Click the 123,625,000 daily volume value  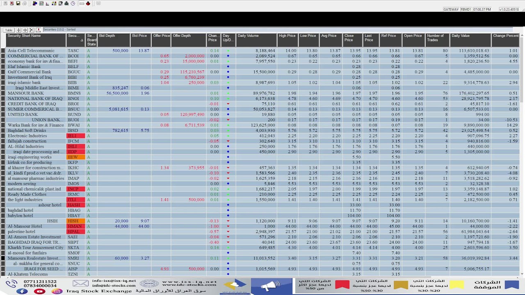point(263,125)
